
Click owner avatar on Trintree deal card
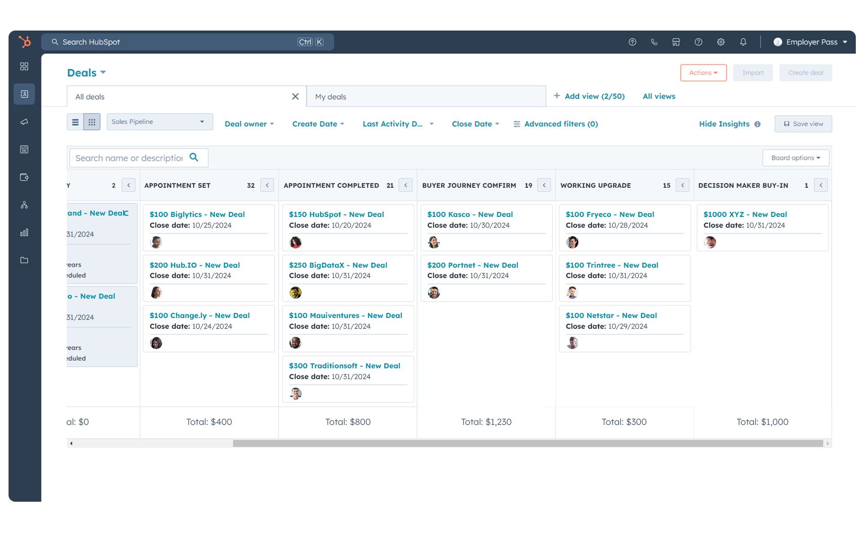(x=572, y=293)
